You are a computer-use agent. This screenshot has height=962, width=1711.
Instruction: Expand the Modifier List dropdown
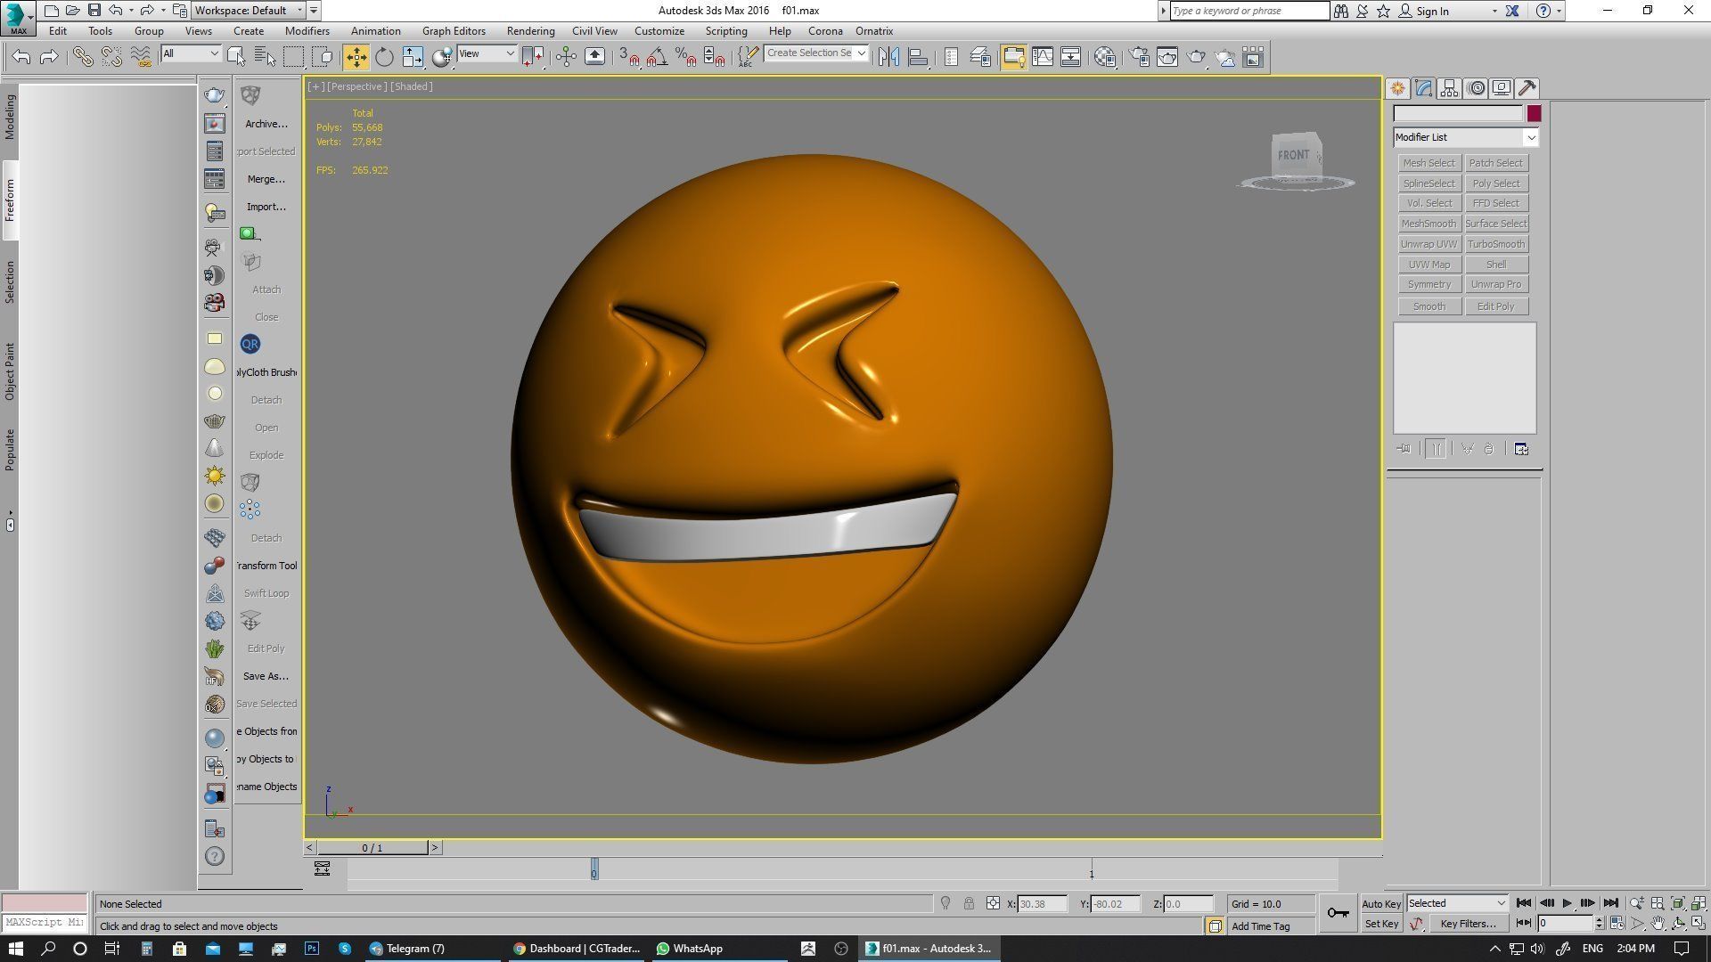point(1466,137)
